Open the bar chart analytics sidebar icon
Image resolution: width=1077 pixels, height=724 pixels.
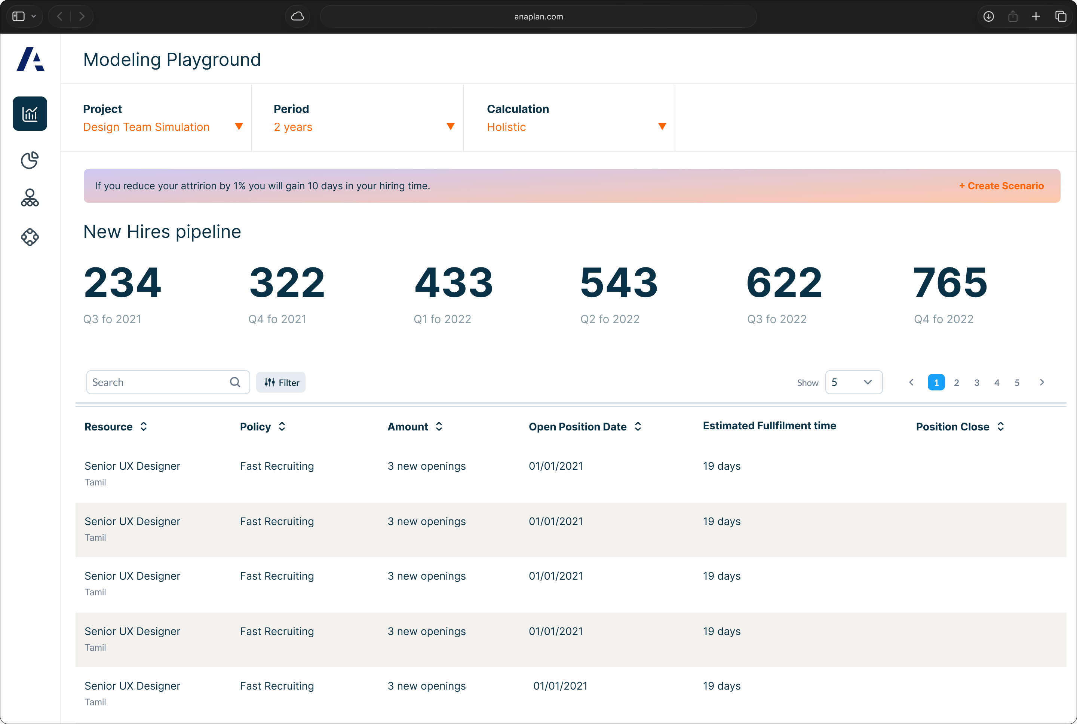[30, 114]
